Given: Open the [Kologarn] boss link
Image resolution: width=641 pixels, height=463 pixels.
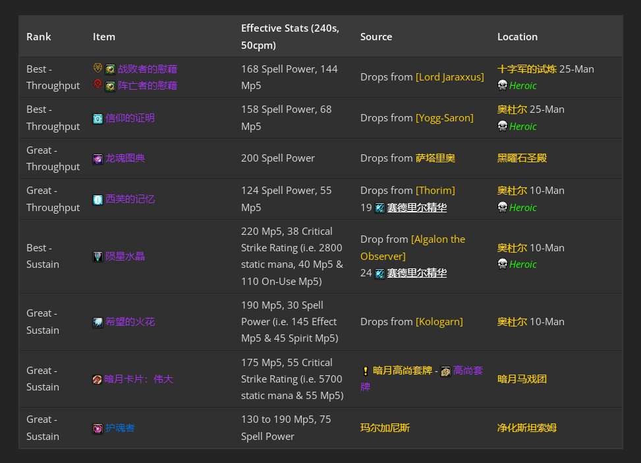Looking at the screenshot, I should [x=439, y=322].
